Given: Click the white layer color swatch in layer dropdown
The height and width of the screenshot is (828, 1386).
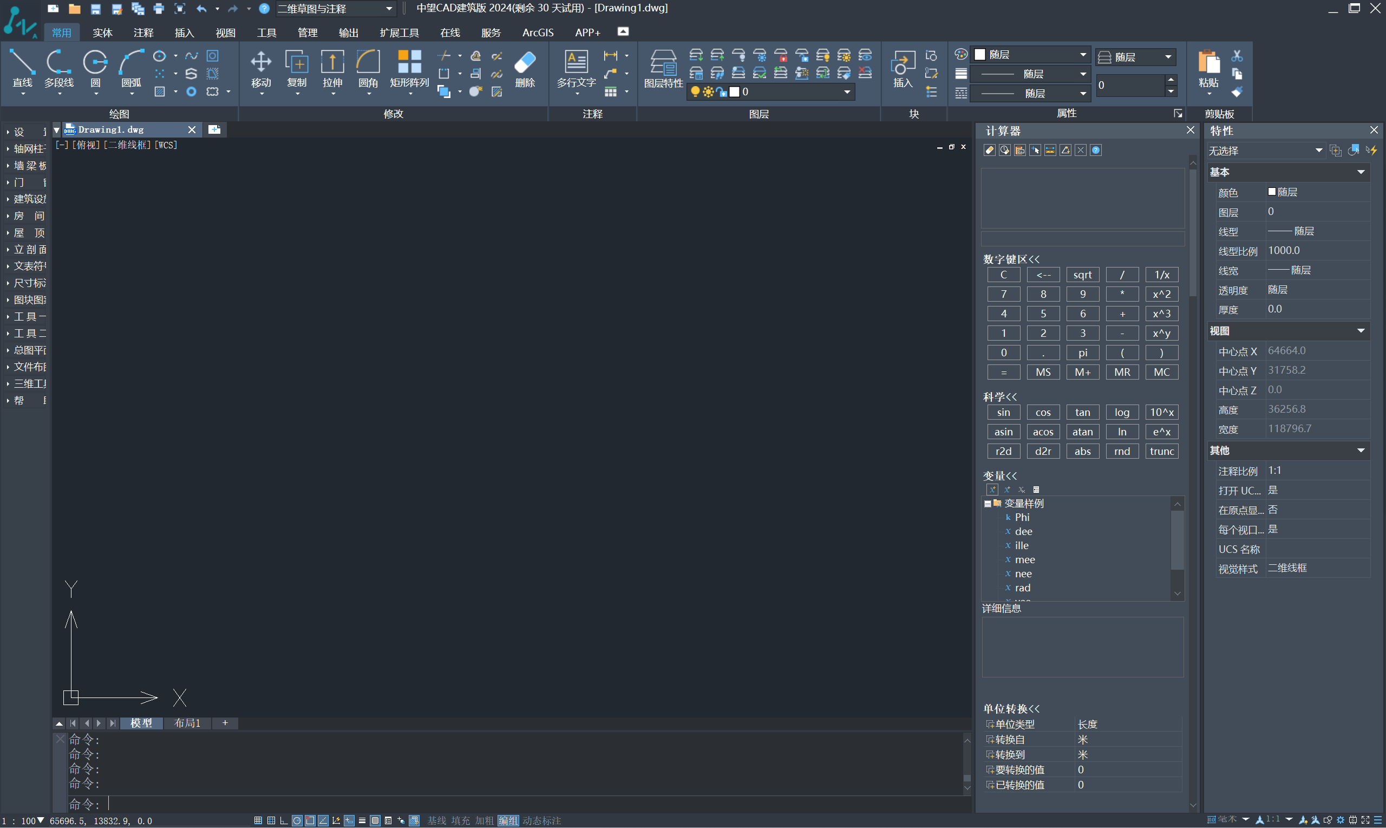Looking at the screenshot, I should (x=735, y=92).
